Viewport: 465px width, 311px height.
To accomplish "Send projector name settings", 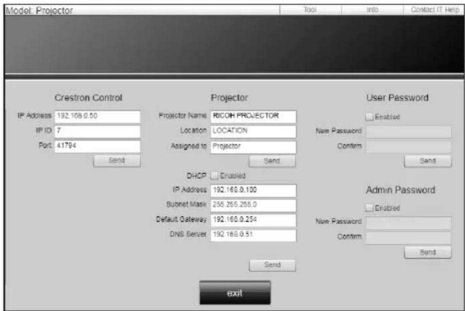I will tap(272, 161).
